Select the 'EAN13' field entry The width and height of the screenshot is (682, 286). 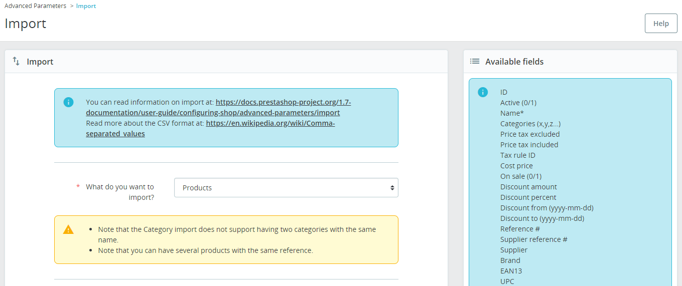point(511,271)
